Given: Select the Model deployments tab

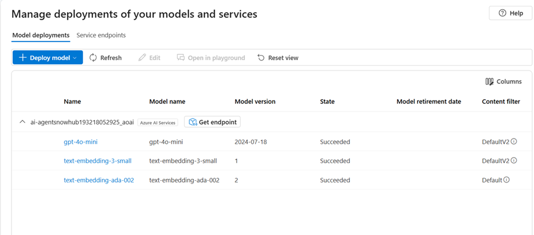Looking at the screenshot, I should point(41,35).
